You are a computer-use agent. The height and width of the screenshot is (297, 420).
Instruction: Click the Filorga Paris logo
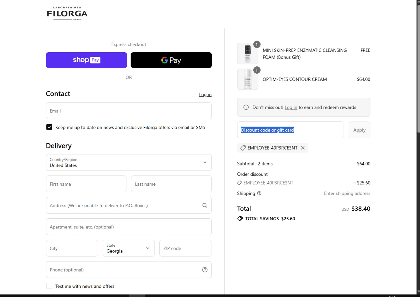click(67, 13)
